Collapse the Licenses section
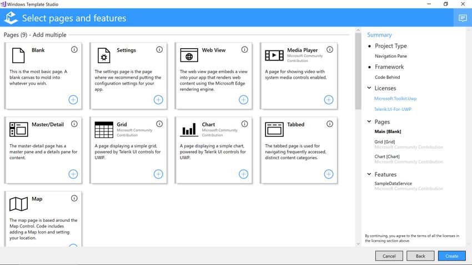 tap(369, 88)
